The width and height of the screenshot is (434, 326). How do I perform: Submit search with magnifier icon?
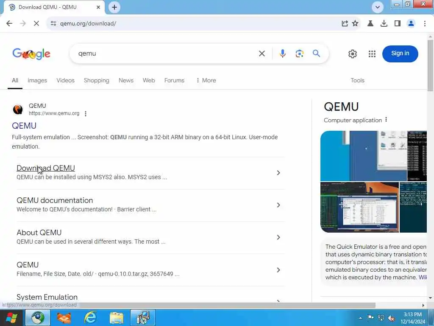pyautogui.click(x=316, y=53)
